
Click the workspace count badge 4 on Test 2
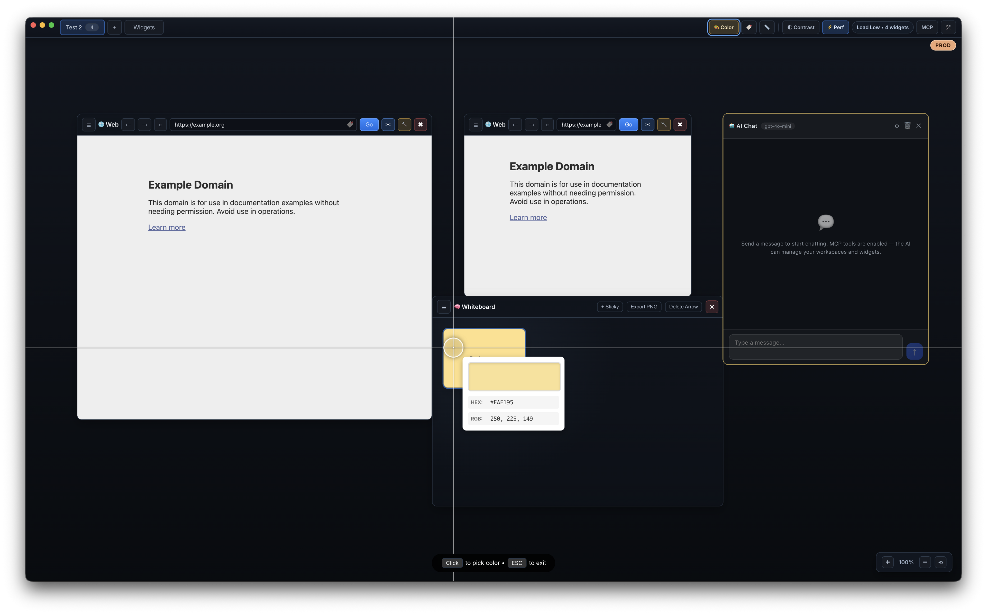[x=92, y=27]
